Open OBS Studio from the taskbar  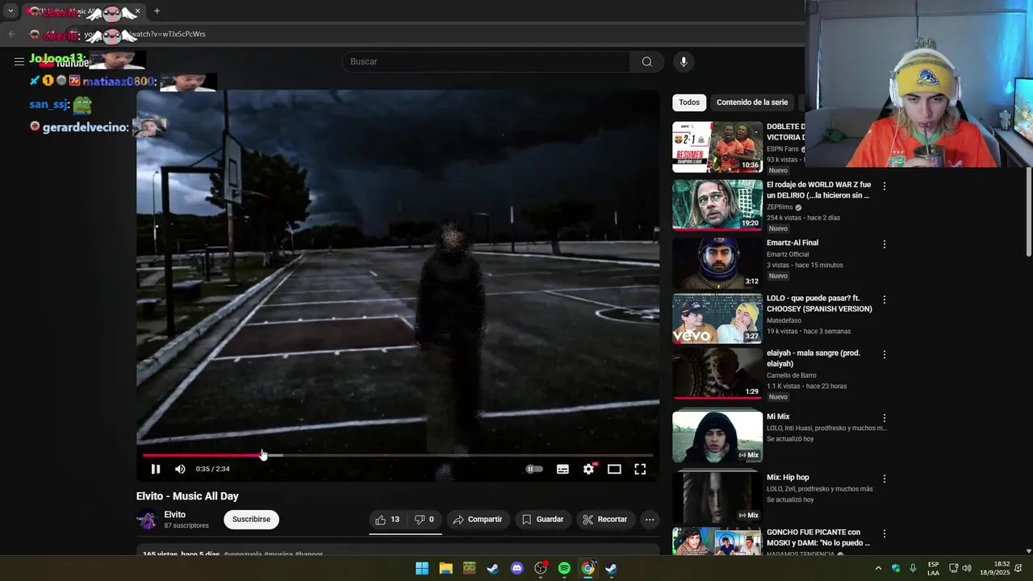(x=541, y=568)
